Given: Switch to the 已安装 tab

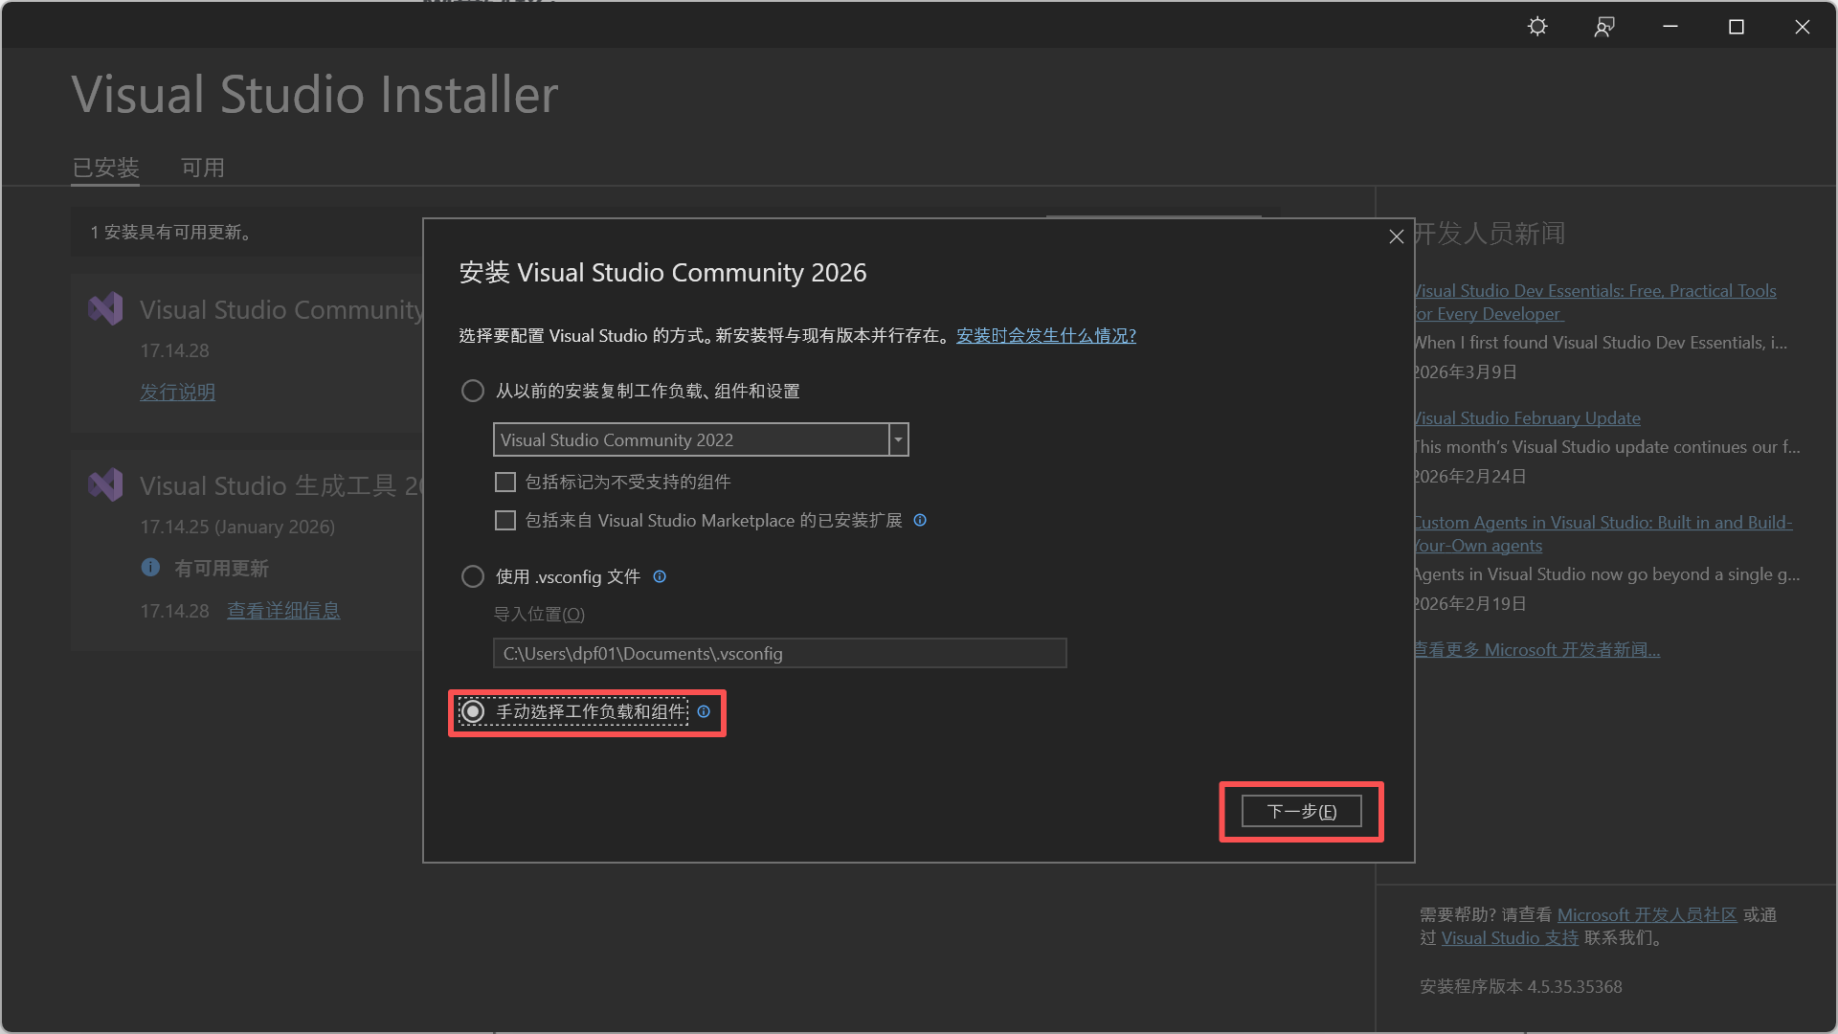Looking at the screenshot, I should 105,168.
